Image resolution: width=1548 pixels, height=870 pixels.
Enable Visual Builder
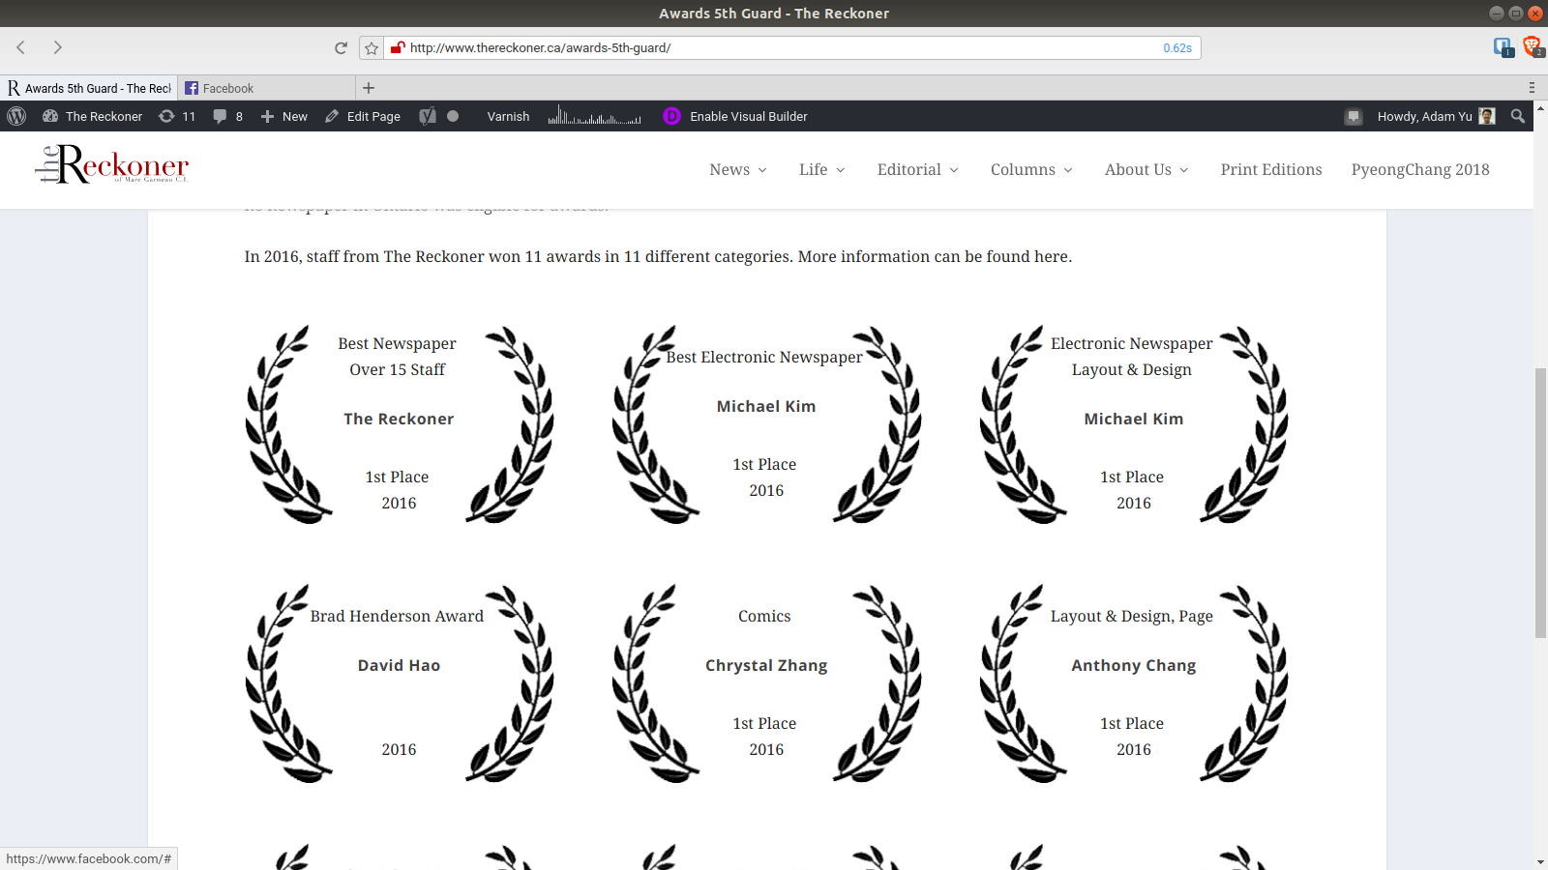(749, 116)
